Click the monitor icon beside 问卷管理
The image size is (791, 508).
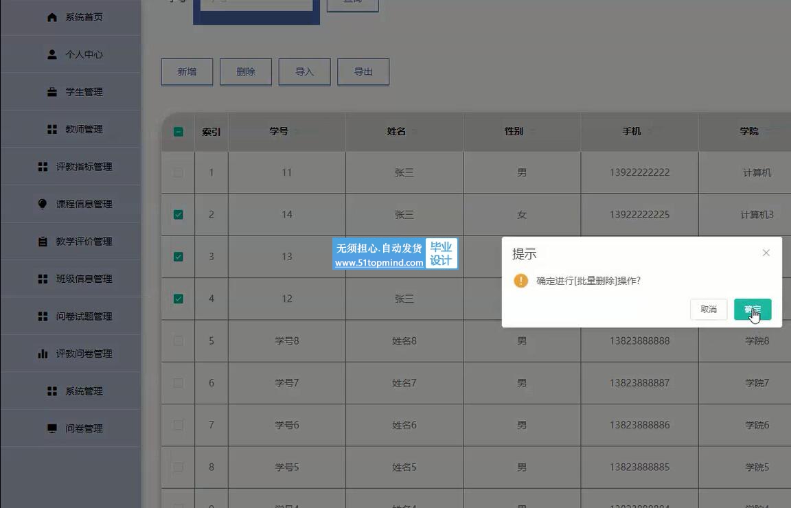point(52,428)
